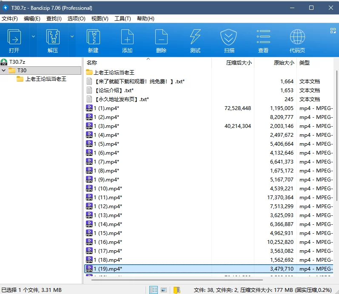The height and width of the screenshot is (294, 339).
Task: Sort by 压缩后大小 column header
Action: (239, 62)
